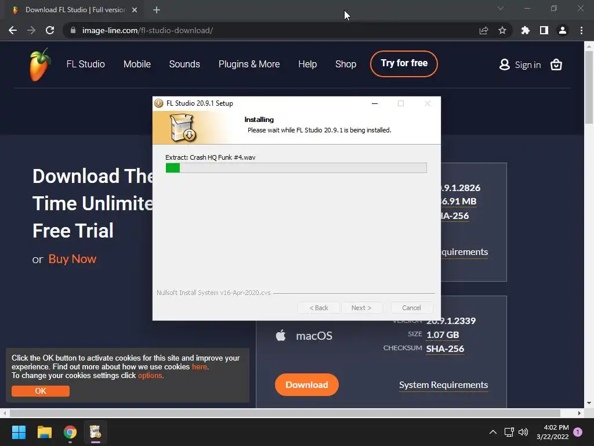Open the Chrome extensions puzzle icon
This screenshot has height=446, width=594.
[526, 30]
